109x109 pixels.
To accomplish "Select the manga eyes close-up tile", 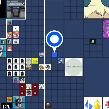I will point(22,80).
